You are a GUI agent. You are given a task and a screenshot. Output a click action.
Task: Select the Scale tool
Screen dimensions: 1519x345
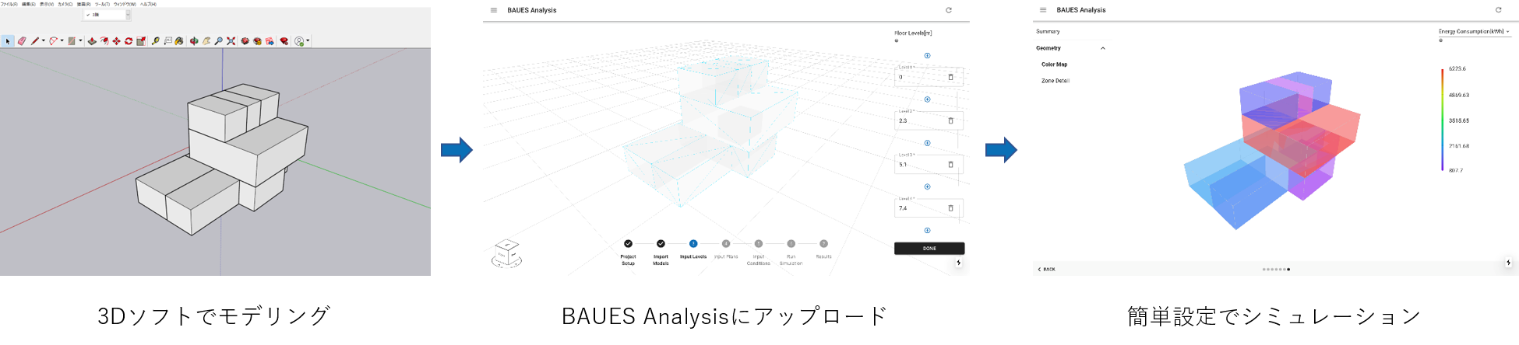coord(141,41)
